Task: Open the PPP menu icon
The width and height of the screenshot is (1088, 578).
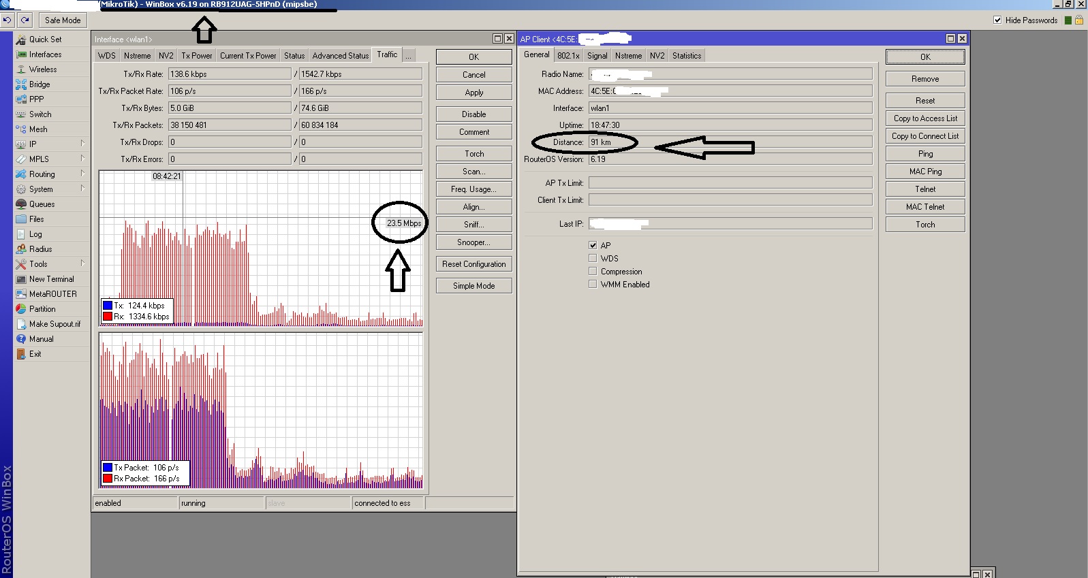Action: click(21, 99)
